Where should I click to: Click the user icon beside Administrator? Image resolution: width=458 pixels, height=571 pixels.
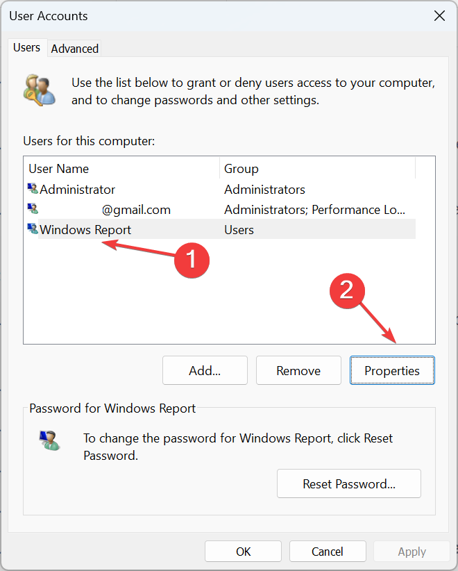(32, 189)
